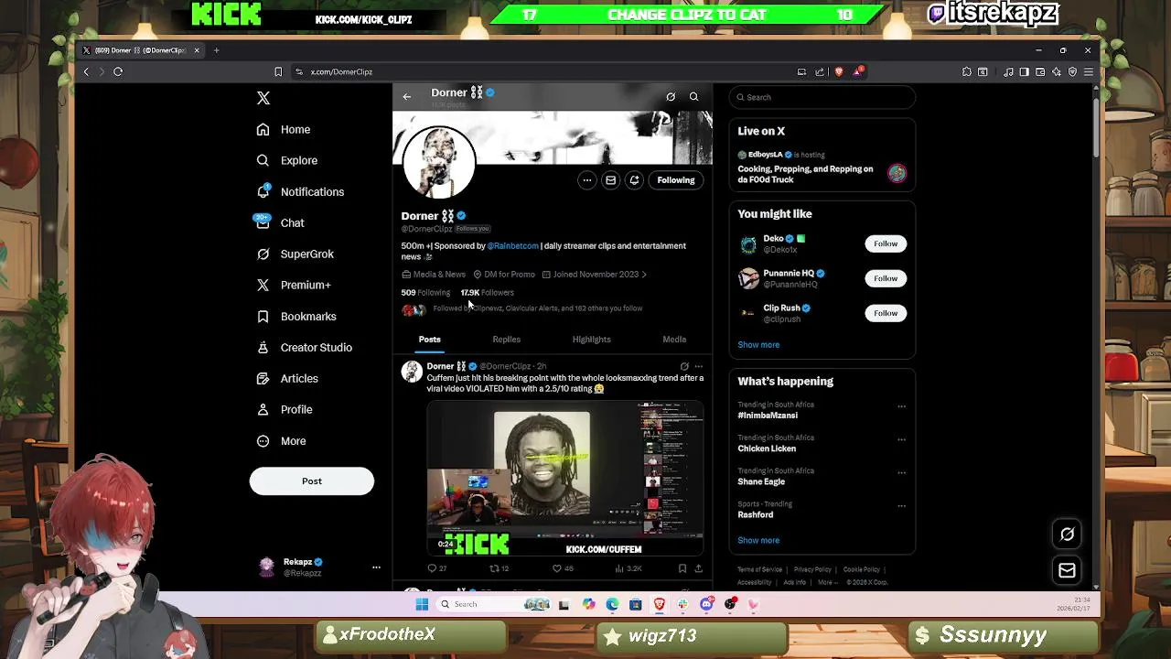This screenshot has height=659, width=1171.
Task: Open the More menu in sidebar
Action: point(281,441)
